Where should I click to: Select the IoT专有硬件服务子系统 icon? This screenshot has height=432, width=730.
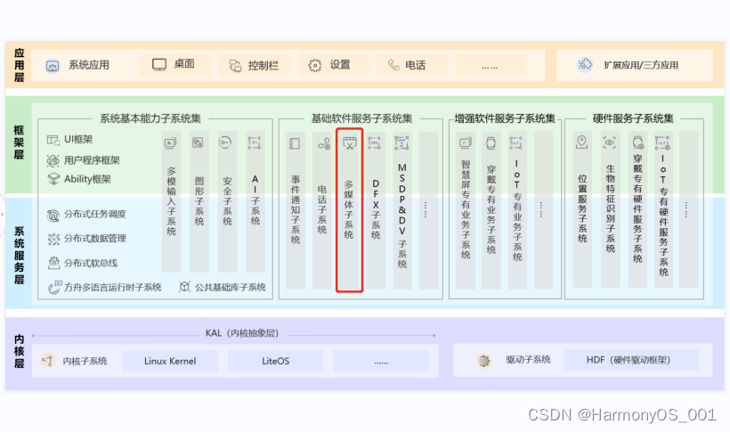pos(662,143)
